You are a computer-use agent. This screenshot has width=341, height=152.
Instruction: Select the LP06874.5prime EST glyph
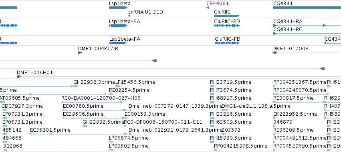click(x=111, y=142)
